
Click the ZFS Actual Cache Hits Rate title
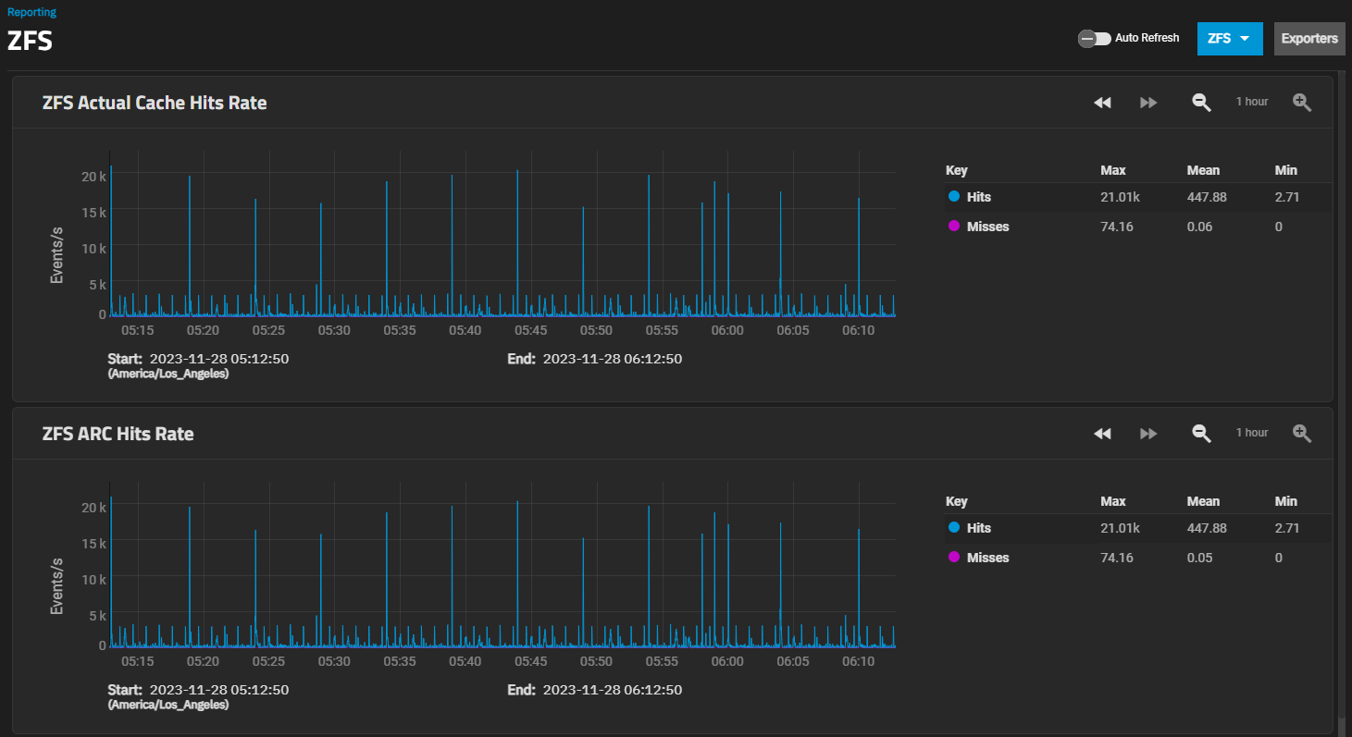tap(155, 103)
